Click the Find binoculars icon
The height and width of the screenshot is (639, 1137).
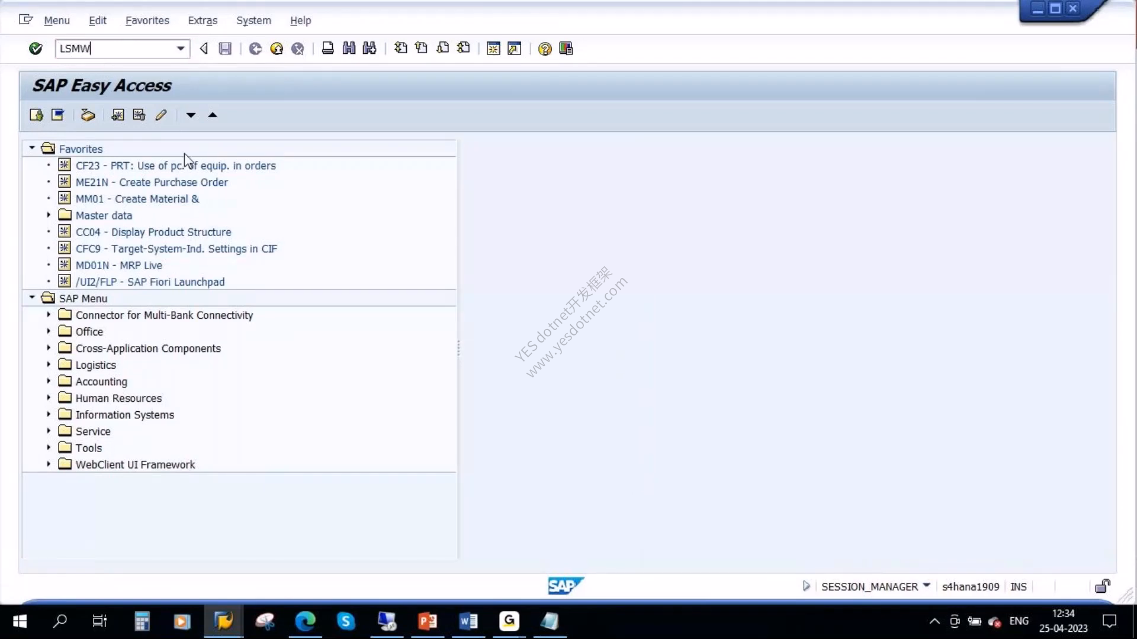click(x=349, y=49)
